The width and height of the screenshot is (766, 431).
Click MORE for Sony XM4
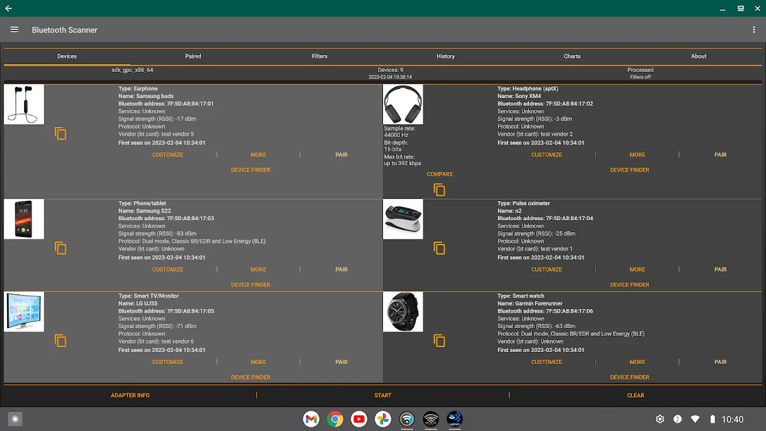click(637, 154)
